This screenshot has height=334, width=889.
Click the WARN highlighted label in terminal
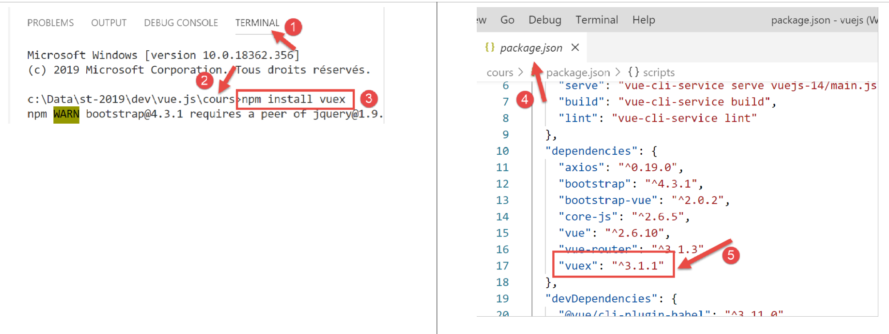pos(66,114)
